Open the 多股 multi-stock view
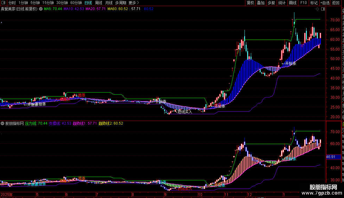Image resolution: width=344 pixels, height=198 pixels. click(271, 3)
